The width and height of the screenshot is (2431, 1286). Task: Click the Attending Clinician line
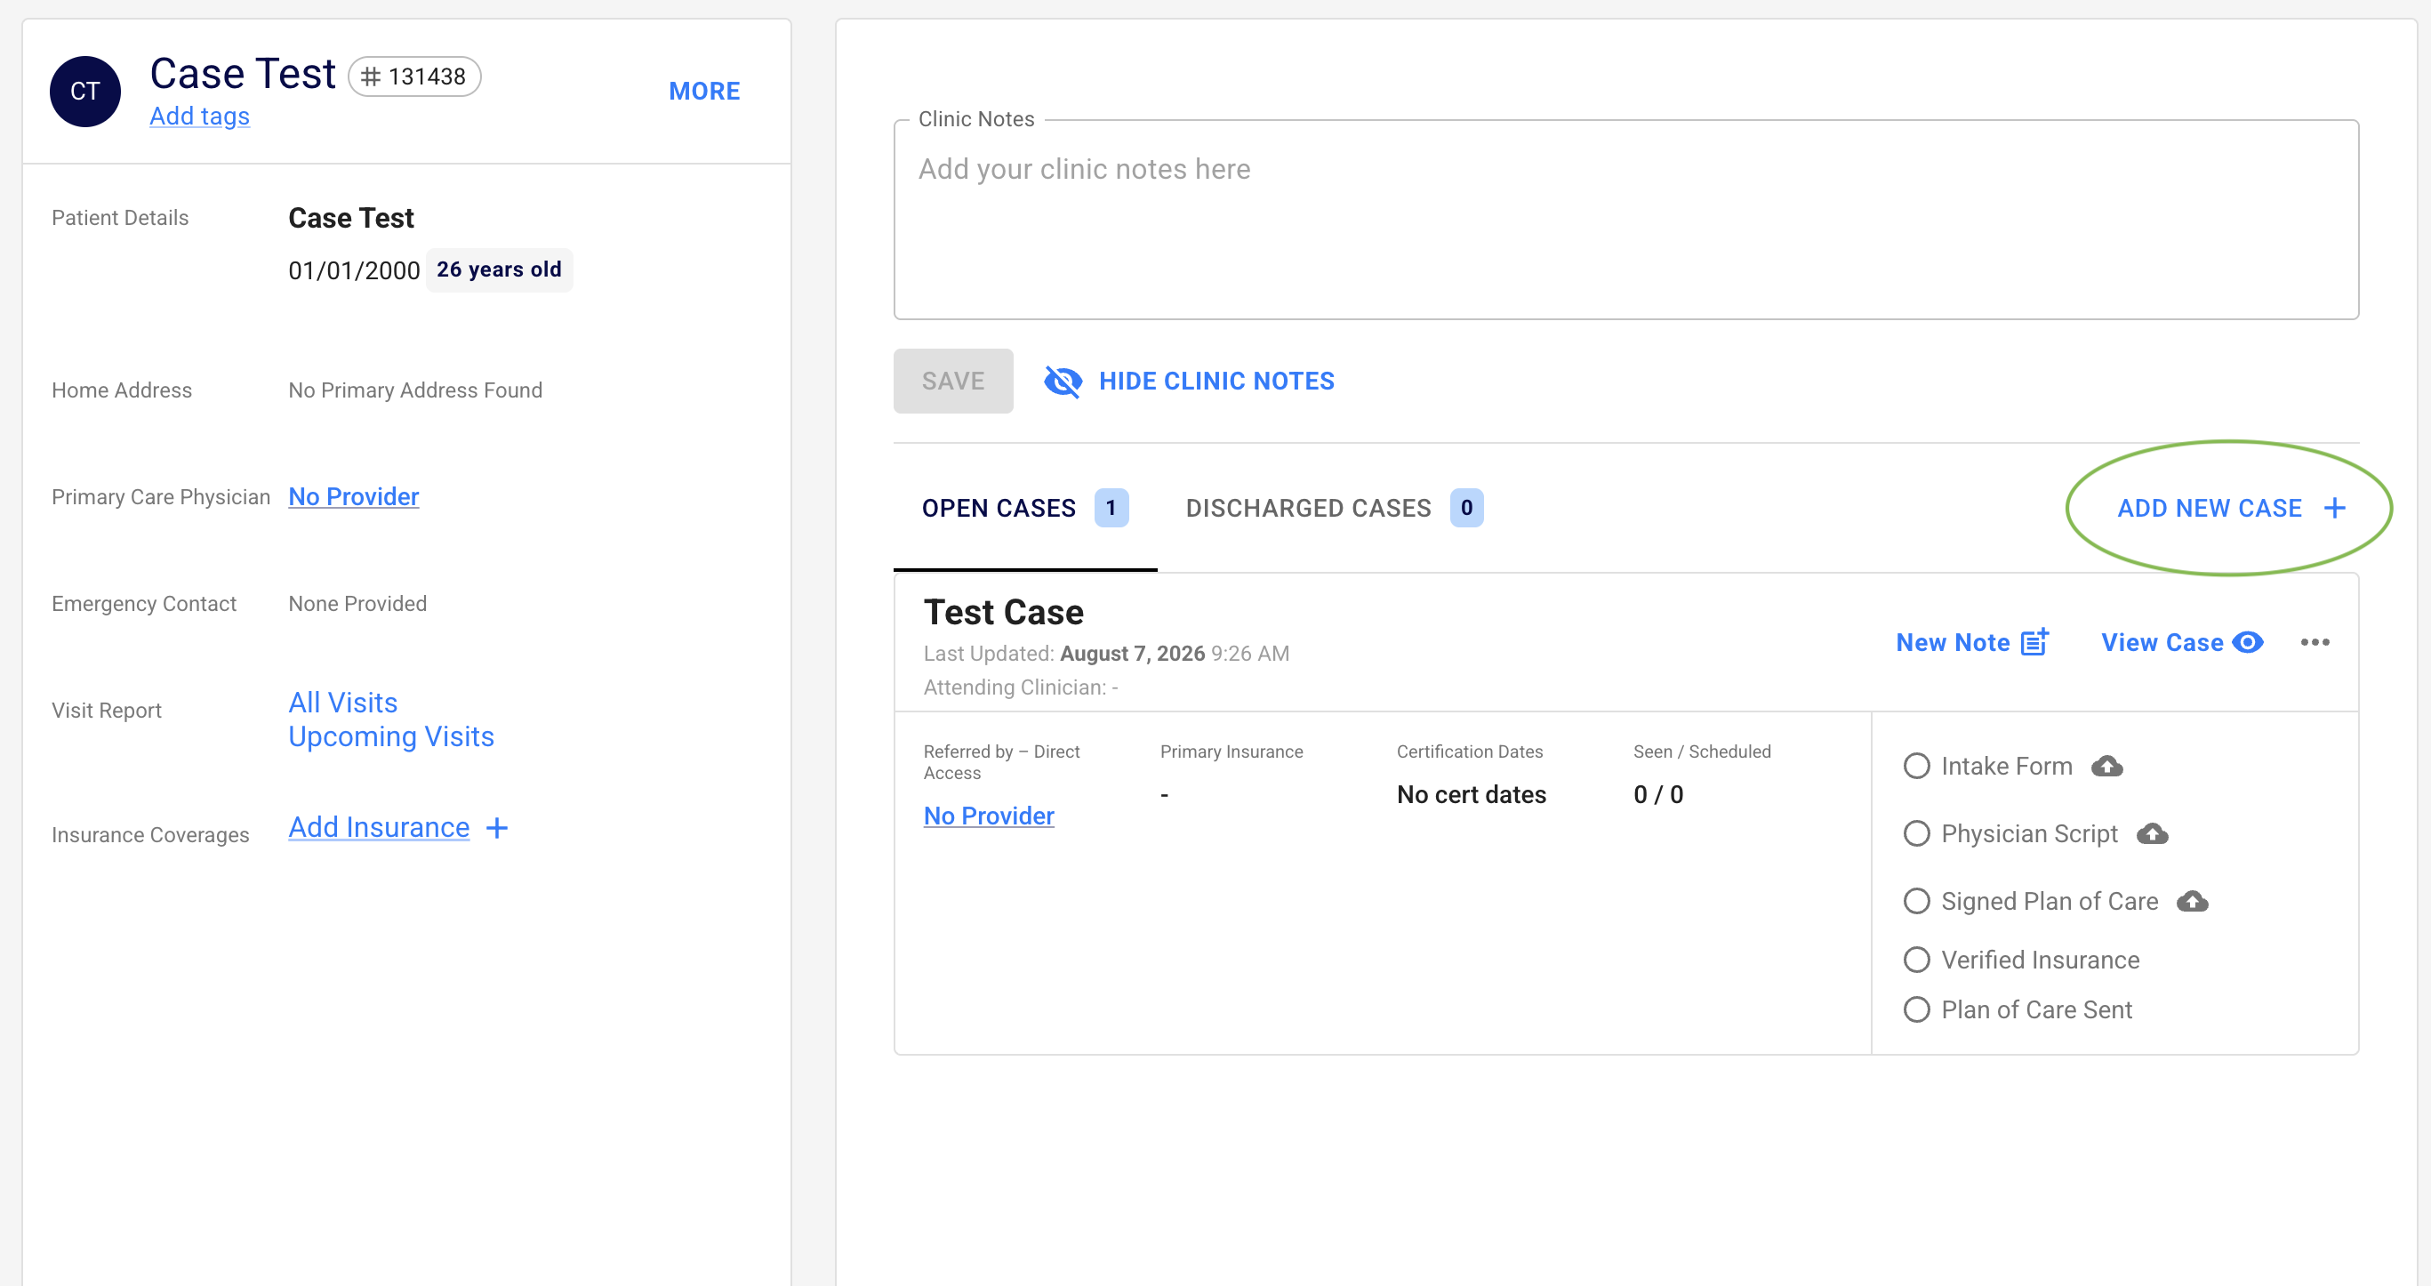1020,687
